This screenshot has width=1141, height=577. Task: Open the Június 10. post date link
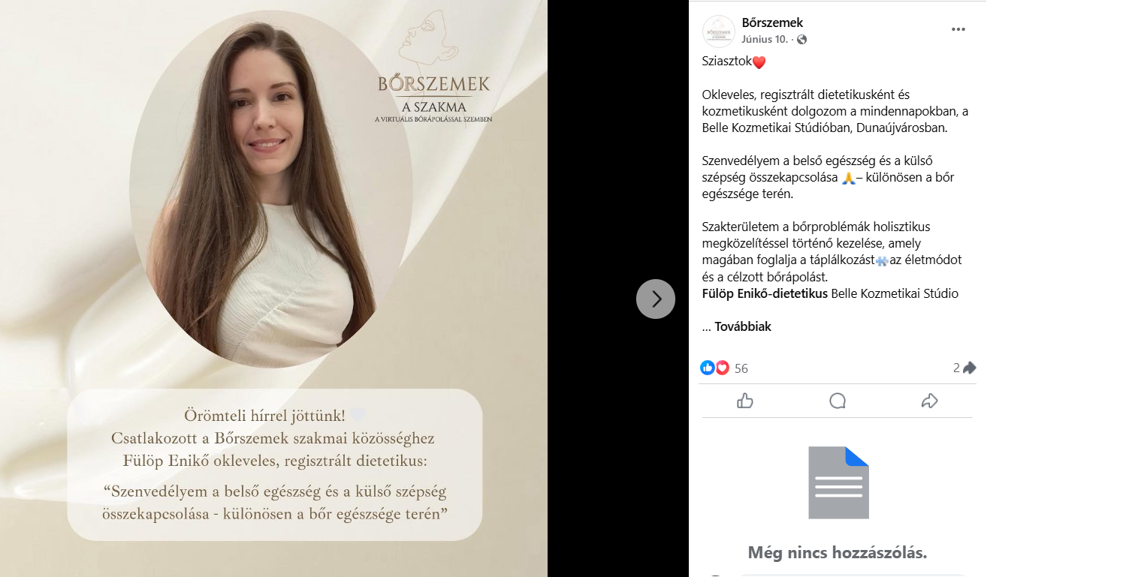pyautogui.click(x=765, y=39)
